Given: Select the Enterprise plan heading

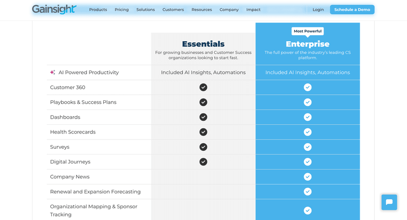Looking at the screenshot, I should (x=307, y=44).
